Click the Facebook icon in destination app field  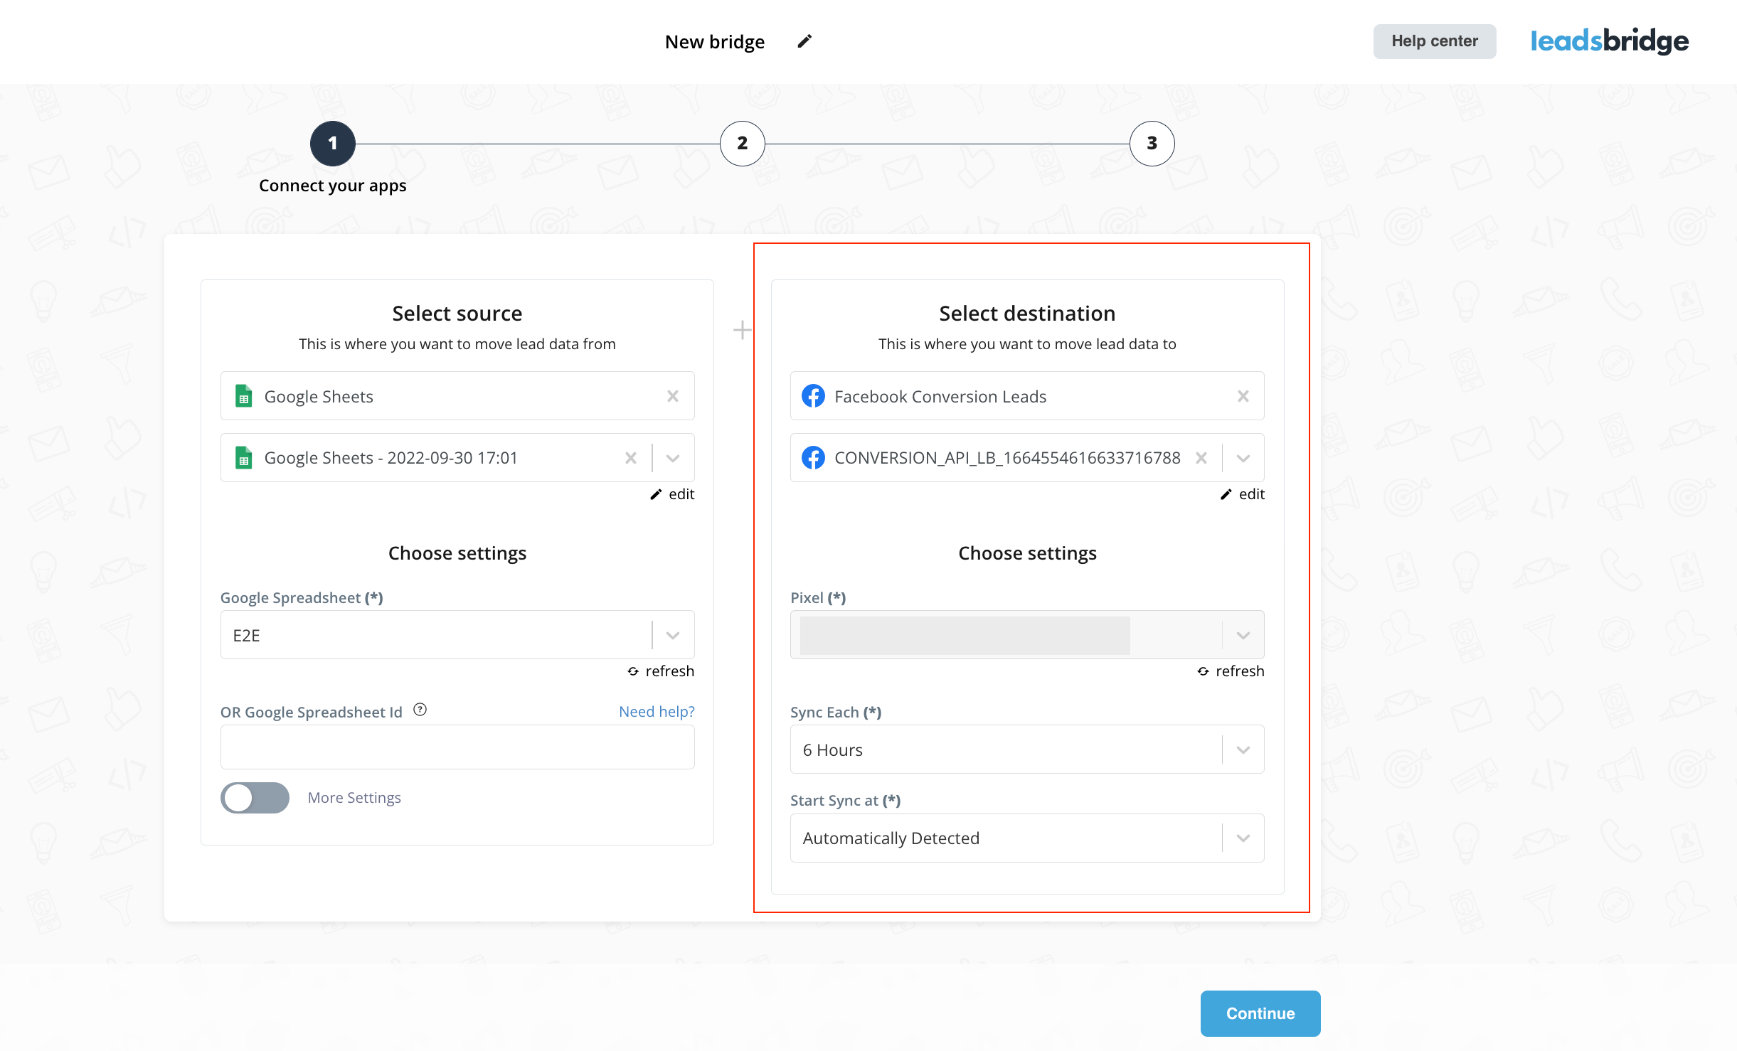[814, 396]
